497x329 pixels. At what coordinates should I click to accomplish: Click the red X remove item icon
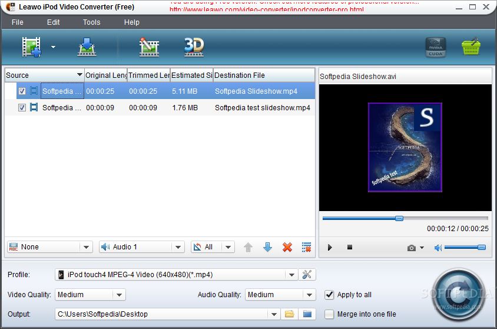click(x=287, y=247)
